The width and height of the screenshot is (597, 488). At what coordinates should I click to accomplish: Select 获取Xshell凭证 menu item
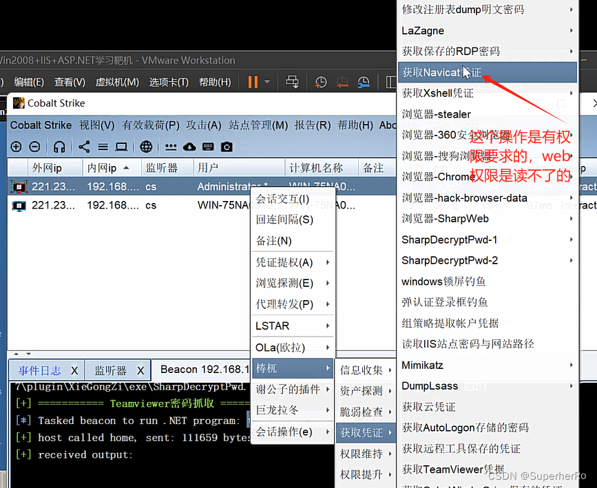[488, 93]
